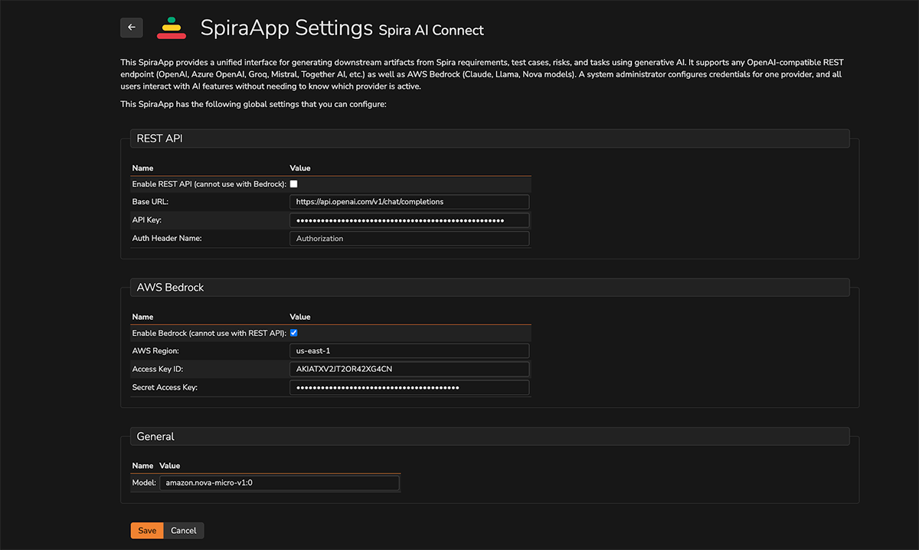Click the 'AWS Region:' label

(x=155, y=350)
